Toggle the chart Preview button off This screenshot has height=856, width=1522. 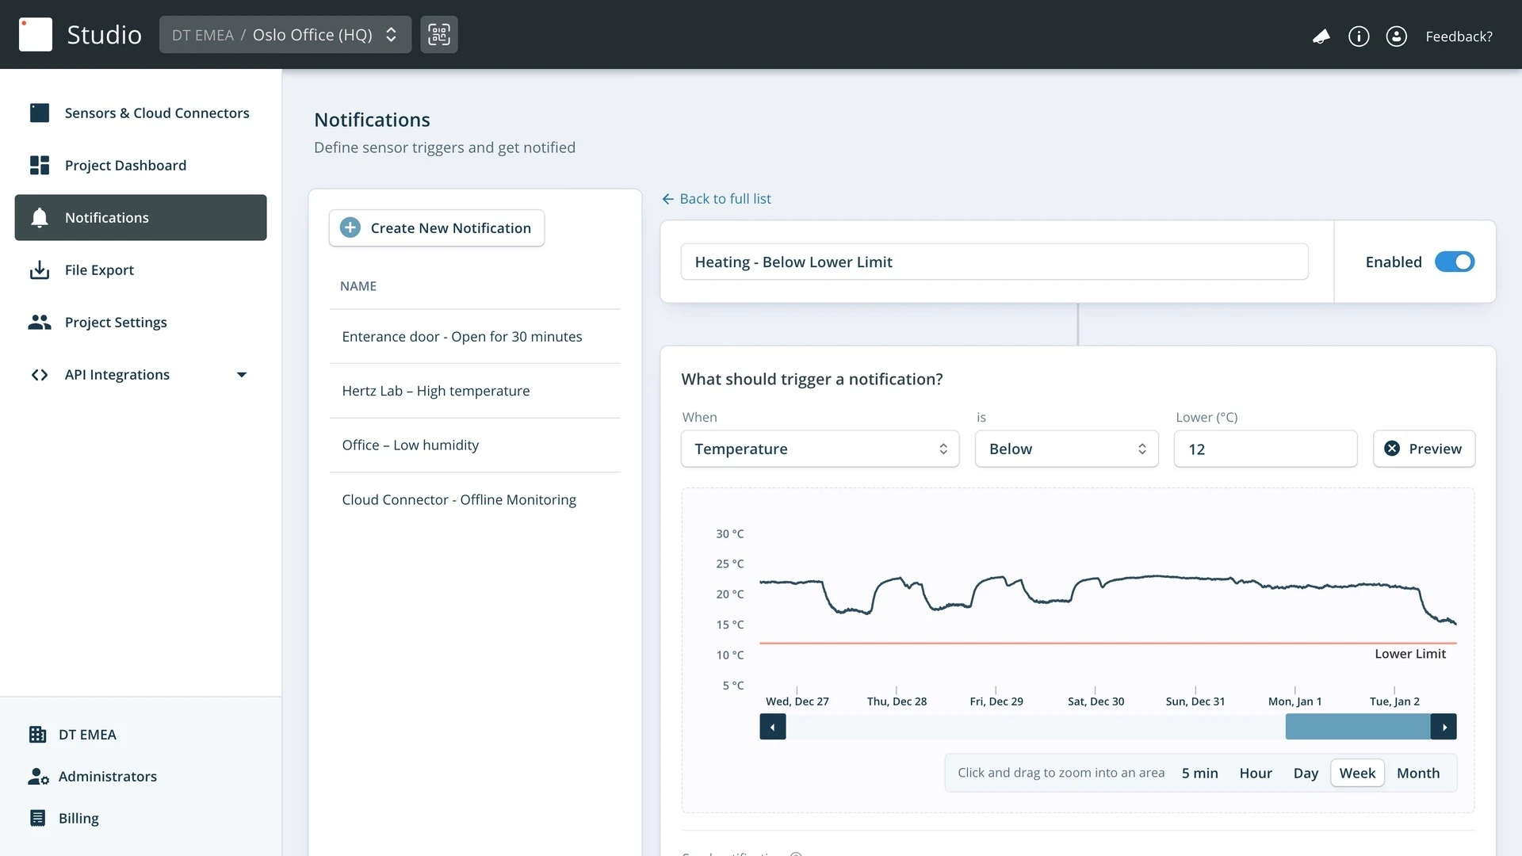(1424, 449)
